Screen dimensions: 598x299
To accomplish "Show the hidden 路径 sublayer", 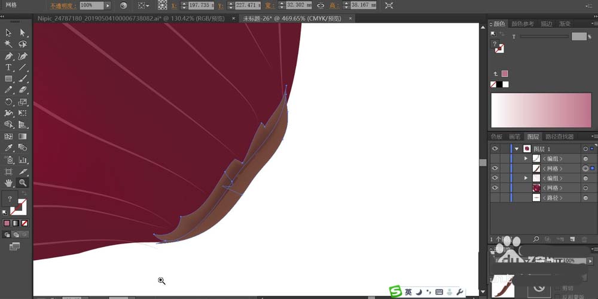I will [x=495, y=198].
